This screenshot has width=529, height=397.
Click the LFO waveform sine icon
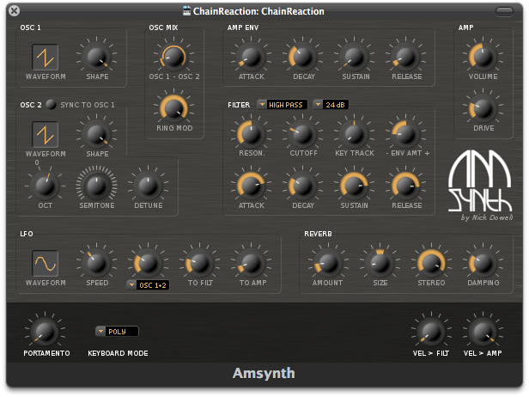(x=46, y=262)
